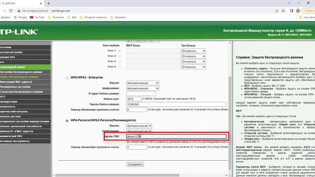This screenshot has width=315, height=177.
Task: Open Привязка IP- и MAC-адресов in sidebar
Action: 25,131
